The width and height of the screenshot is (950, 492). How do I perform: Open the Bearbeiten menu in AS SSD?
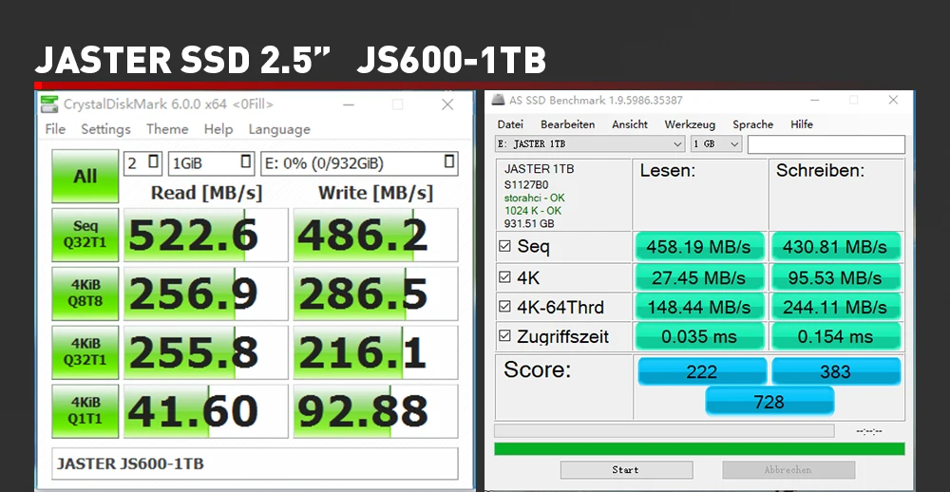click(568, 124)
